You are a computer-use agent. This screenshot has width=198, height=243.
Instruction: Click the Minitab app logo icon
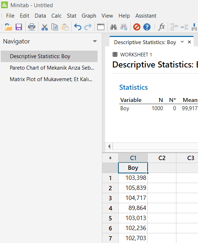(x=4, y=5)
